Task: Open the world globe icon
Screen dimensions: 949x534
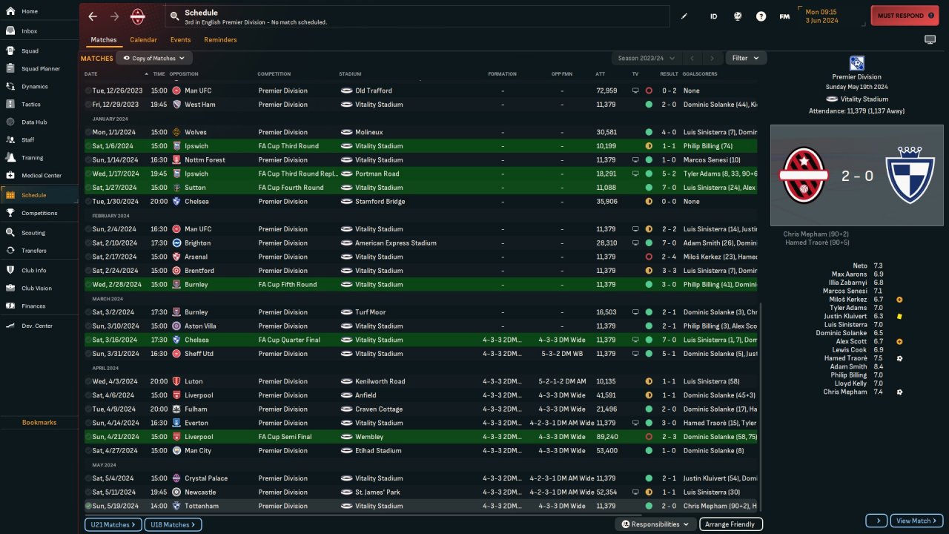Action: [x=737, y=16]
